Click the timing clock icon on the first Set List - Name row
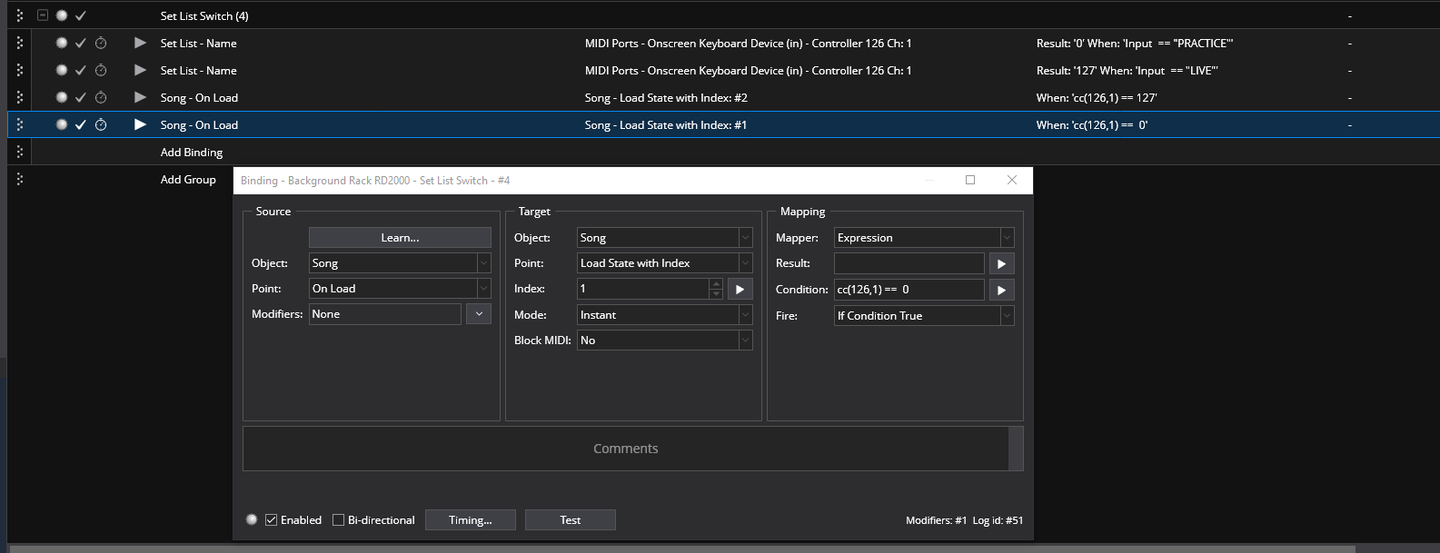This screenshot has width=1440, height=553. (101, 43)
